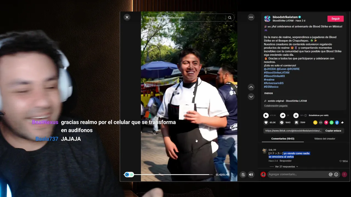Open #BloodStrikeMX hashtag
The width and height of the screenshot is (351, 197).
[x=274, y=76]
